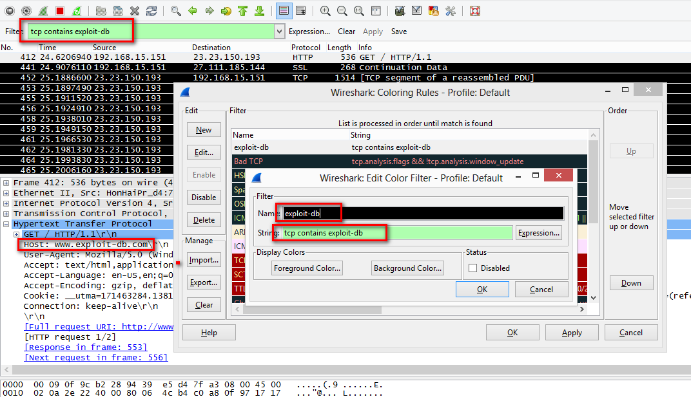Save the capture file

(118, 11)
